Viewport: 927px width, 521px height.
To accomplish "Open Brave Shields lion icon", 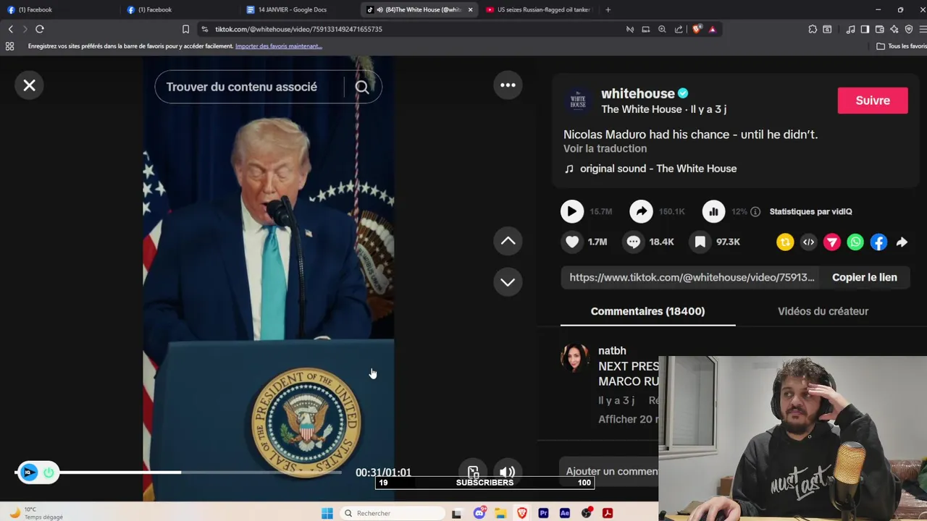I will [697, 29].
